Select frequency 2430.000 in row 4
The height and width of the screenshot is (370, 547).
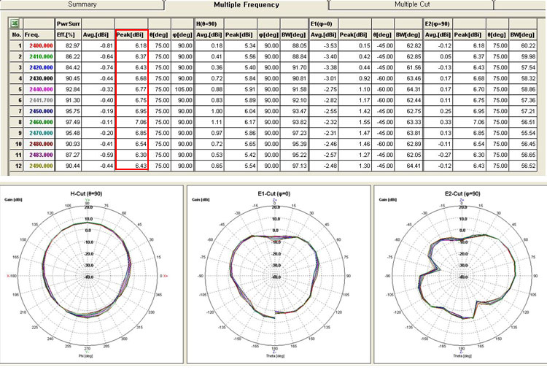(39, 79)
